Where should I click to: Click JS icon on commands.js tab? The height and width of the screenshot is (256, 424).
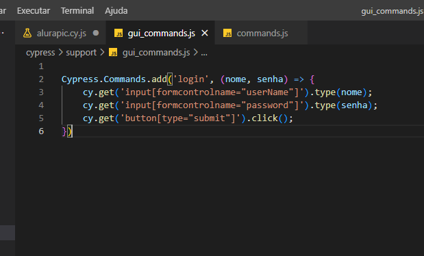coord(227,34)
